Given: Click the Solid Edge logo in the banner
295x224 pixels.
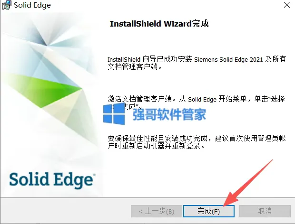Looking at the screenshot, I should pyautogui.click(x=52, y=180).
